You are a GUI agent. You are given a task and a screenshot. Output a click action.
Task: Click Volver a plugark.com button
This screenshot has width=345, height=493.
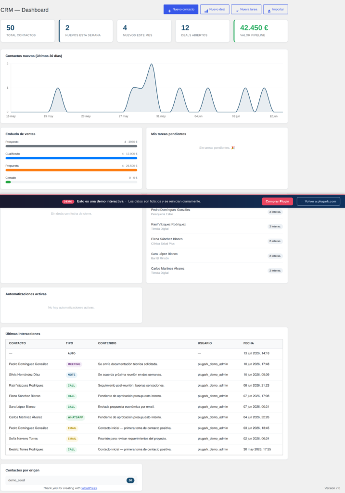(x=318, y=201)
